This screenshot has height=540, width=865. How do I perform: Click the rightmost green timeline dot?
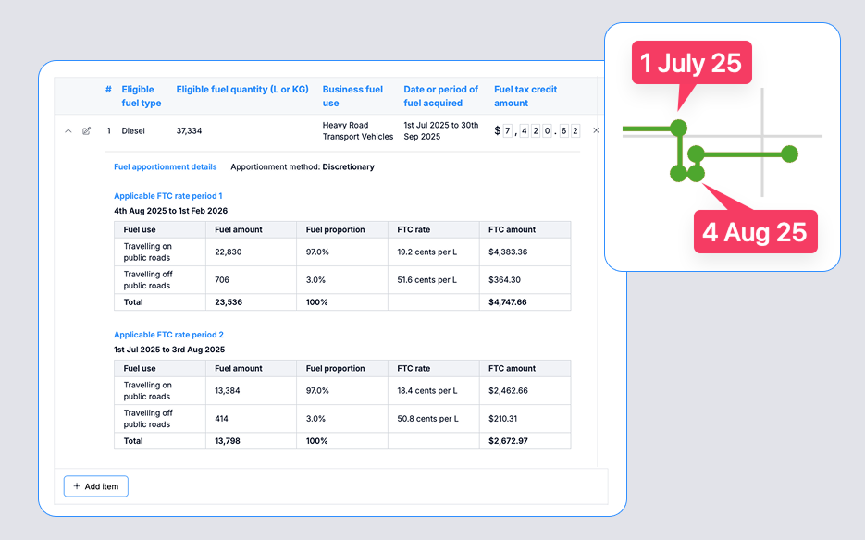[789, 154]
